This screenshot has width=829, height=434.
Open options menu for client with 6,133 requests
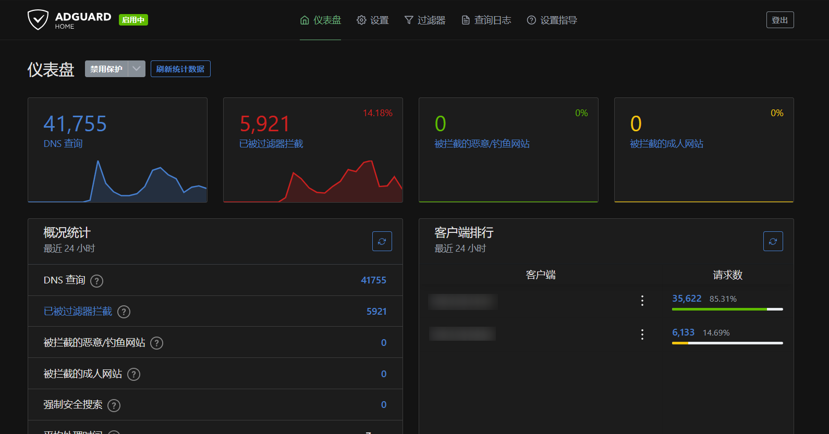click(642, 334)
